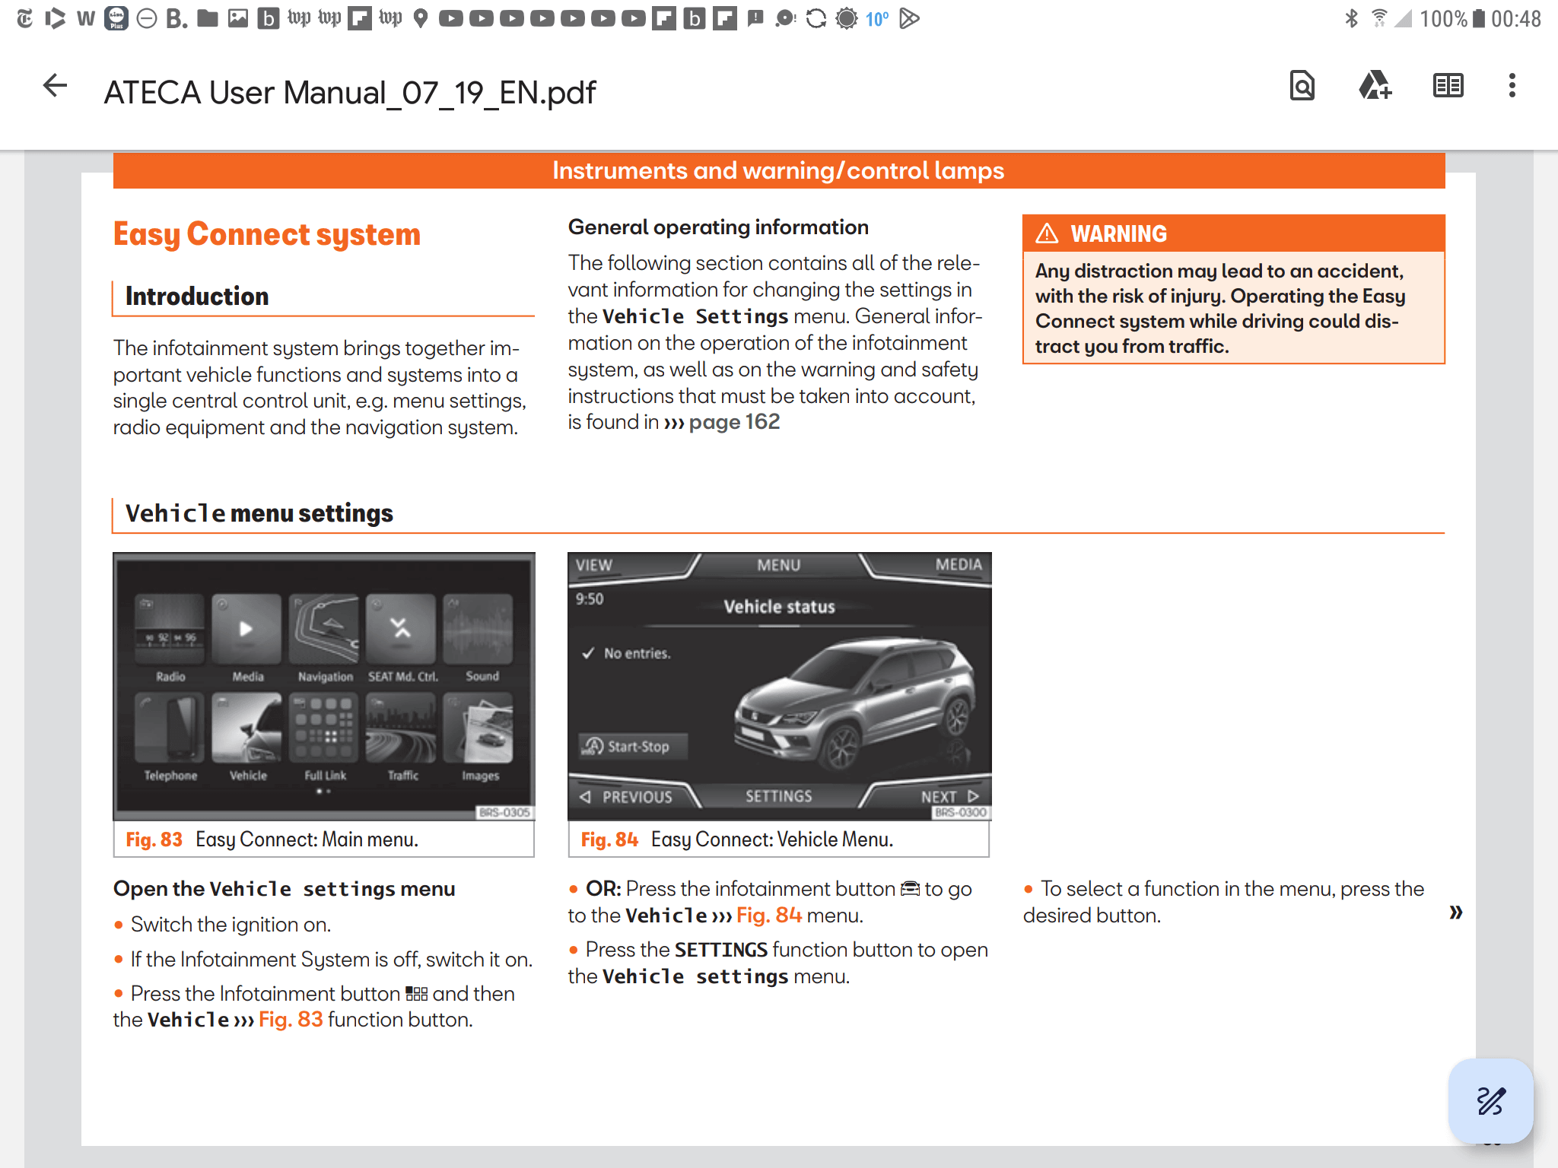The width and height of the screenshot is (1558, 1168).
Task: Tap the Easy Connect system heading
Action: [x=266, y=234]
